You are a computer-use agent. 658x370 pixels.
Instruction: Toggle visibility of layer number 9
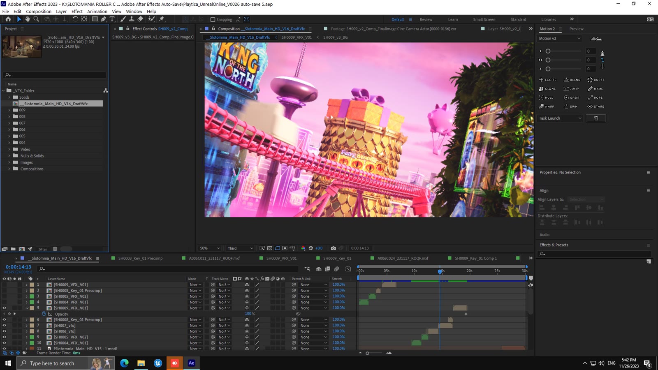coord(5,337)
